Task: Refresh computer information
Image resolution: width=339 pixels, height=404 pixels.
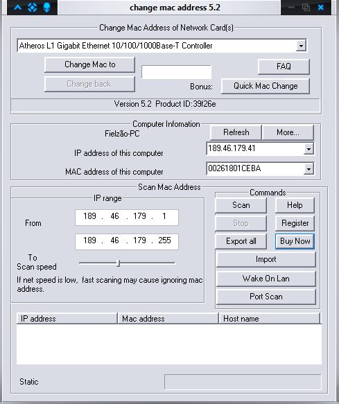Action: (x=236, y=132)
